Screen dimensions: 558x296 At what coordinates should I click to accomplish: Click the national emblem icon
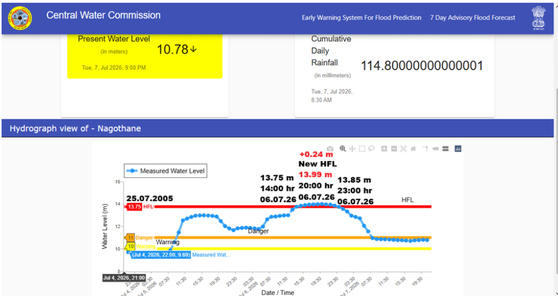click(538, 18)
